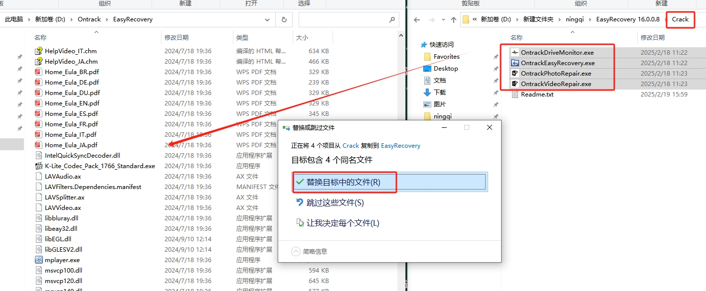Choose 替换目标中的文件(R)
The height and width of the screenshot is (291, 706).
point(389,182)
